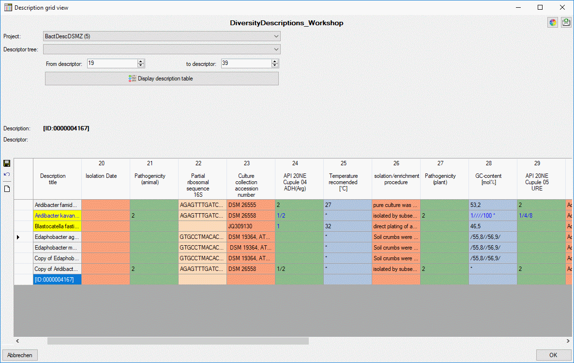Image resolution: width=574 pixels, height=363 pixels.
Task: Select the row marked by black arrow indicator
Action: pyautogui.click(x=18, y=237)
